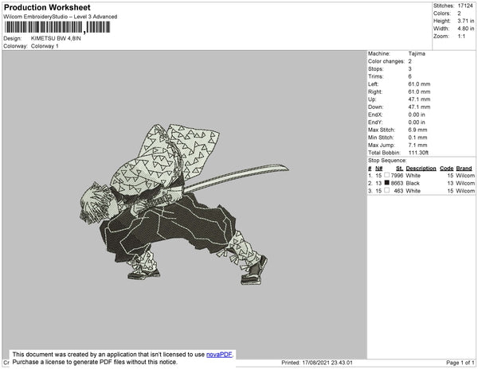Select the 'EndX:' label

click(375, 115)
